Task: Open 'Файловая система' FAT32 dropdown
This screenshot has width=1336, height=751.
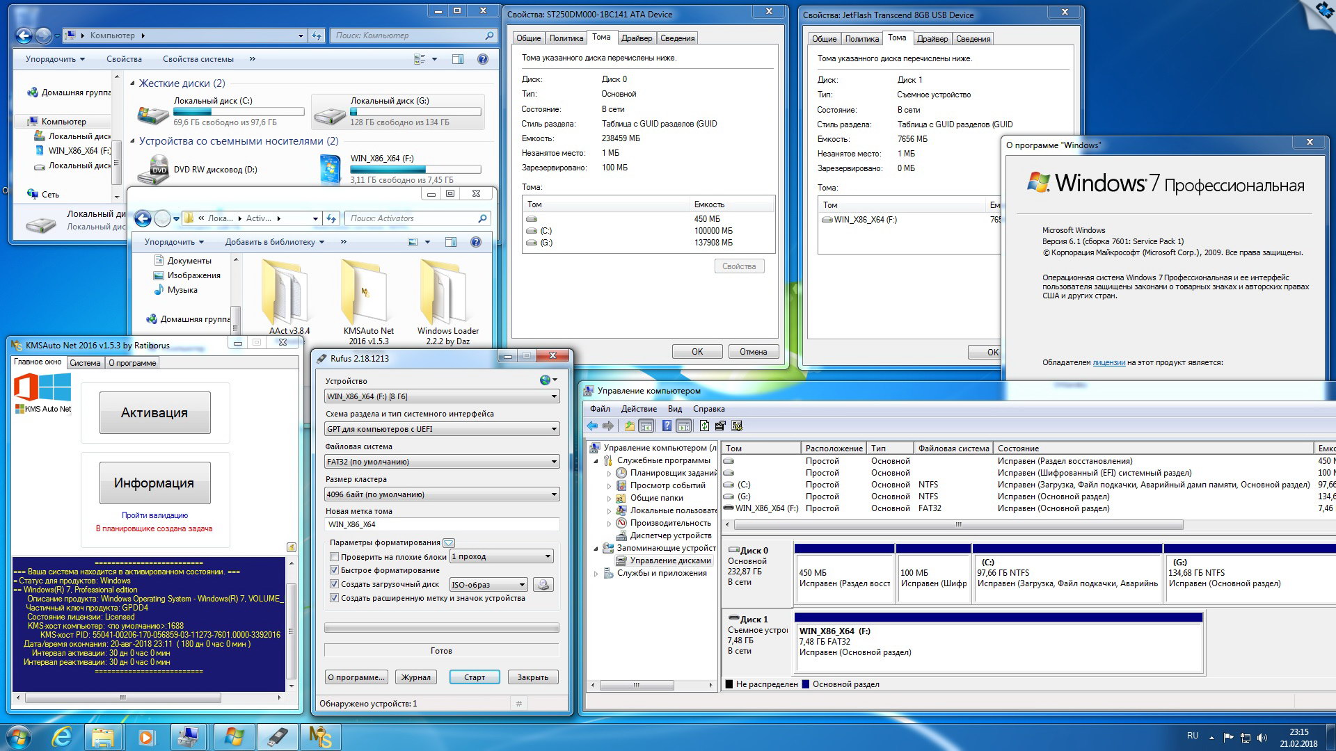Action: pyautogui.click(x=442, y=462)
